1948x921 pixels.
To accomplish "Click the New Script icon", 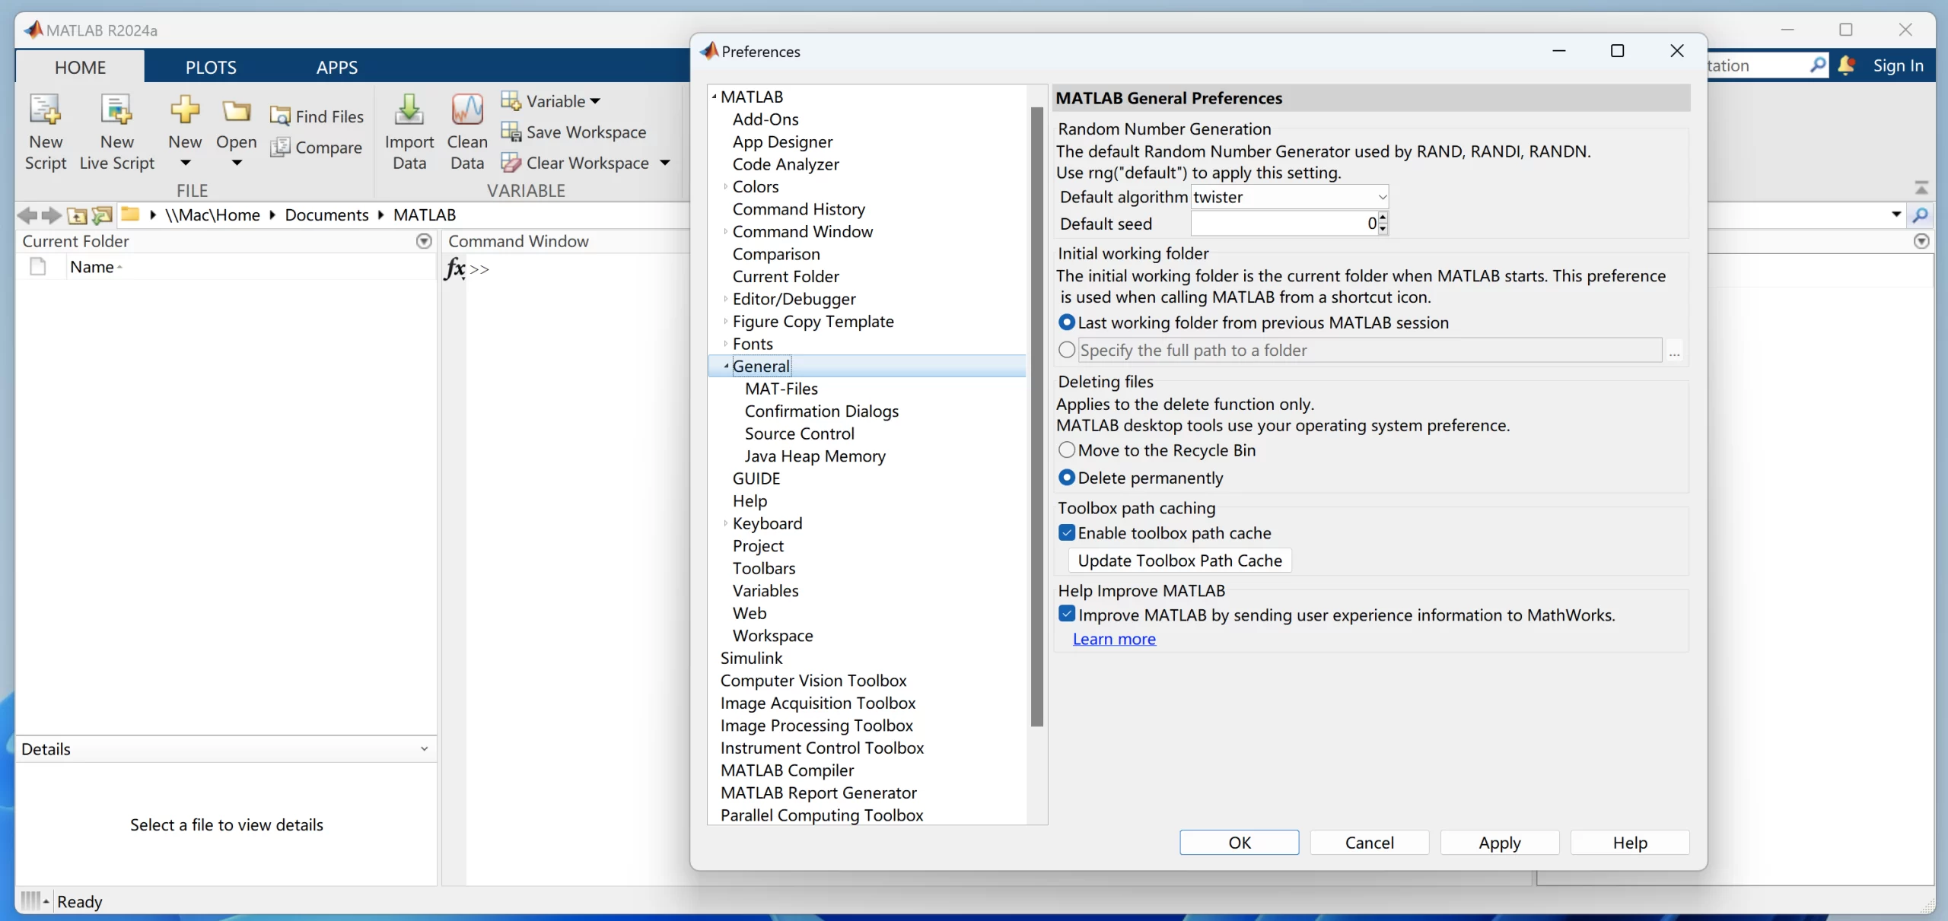I will [x=45, y=110].
